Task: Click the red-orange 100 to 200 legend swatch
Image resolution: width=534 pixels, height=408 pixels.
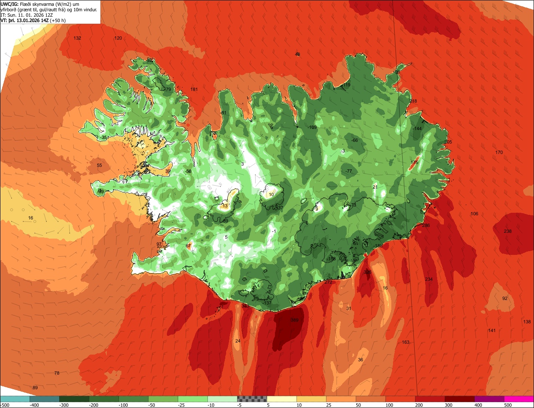Action: tap(400, 399)
